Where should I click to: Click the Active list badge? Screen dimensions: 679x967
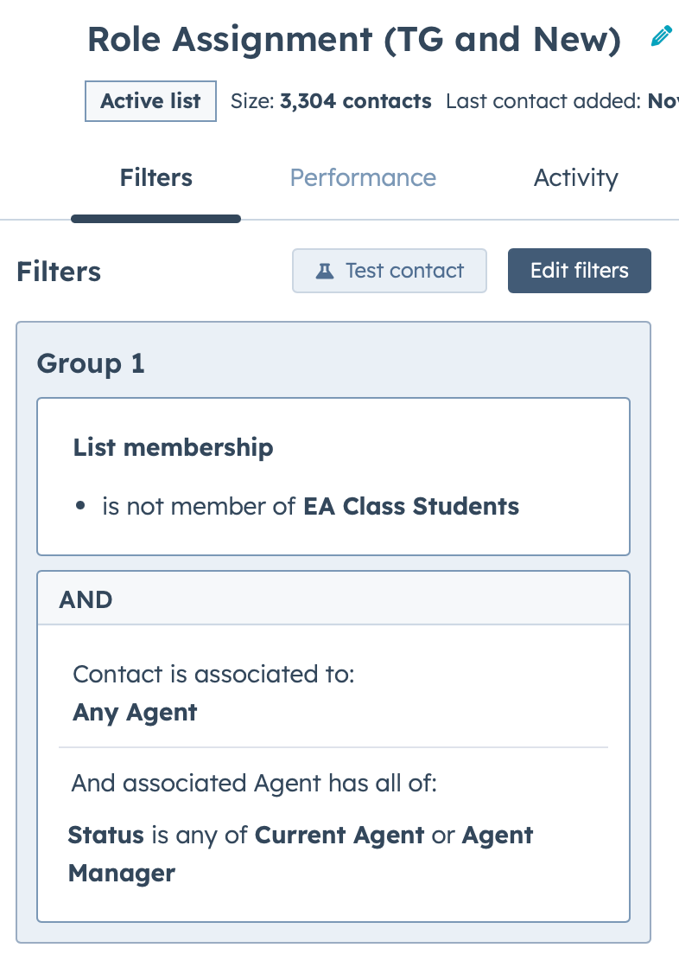pyautogui.click(x=150, y=101)
